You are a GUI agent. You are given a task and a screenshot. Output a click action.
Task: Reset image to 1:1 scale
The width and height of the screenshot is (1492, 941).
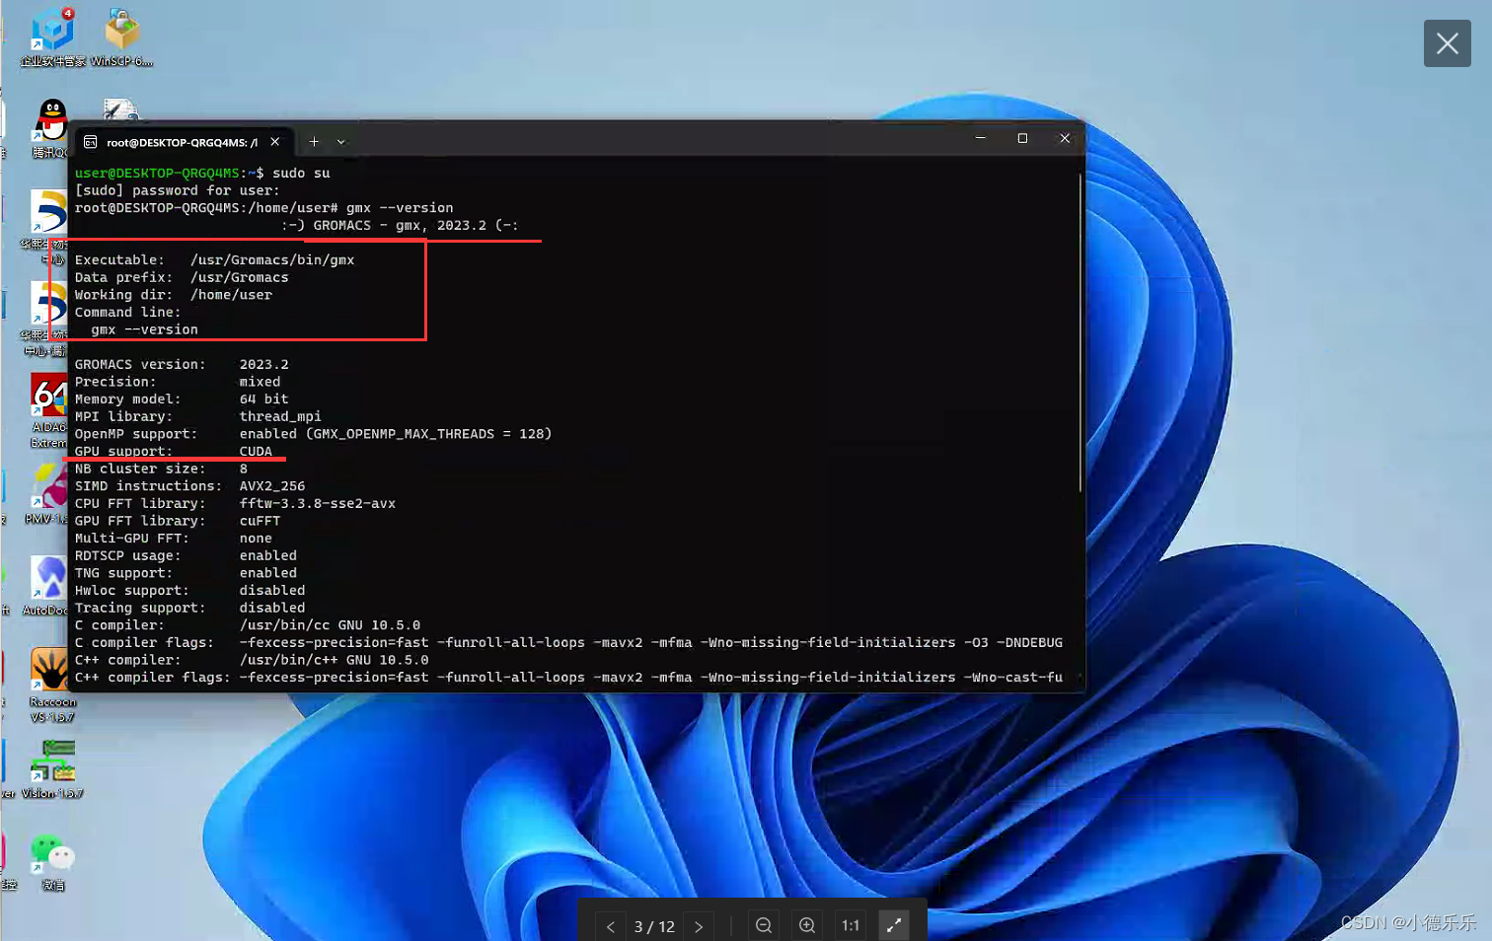[x=851, y=925]
